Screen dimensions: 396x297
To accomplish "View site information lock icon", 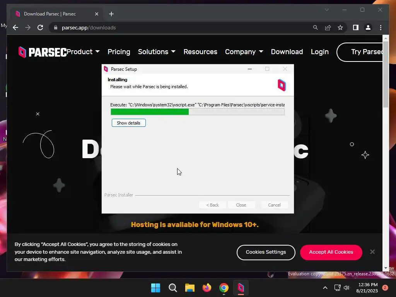I will [56, 27].
